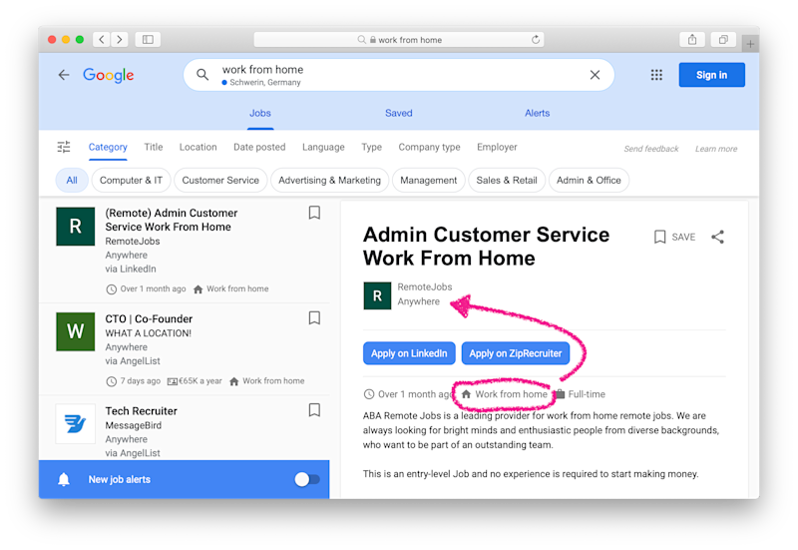Sign in to Google
This screenshot has height=550, width=798.
[711, 75]
